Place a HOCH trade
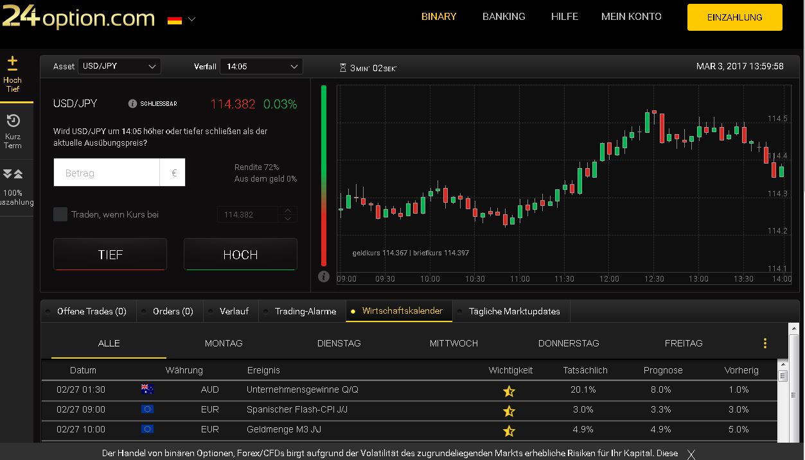The image size is (805, 460). point(240,255)
